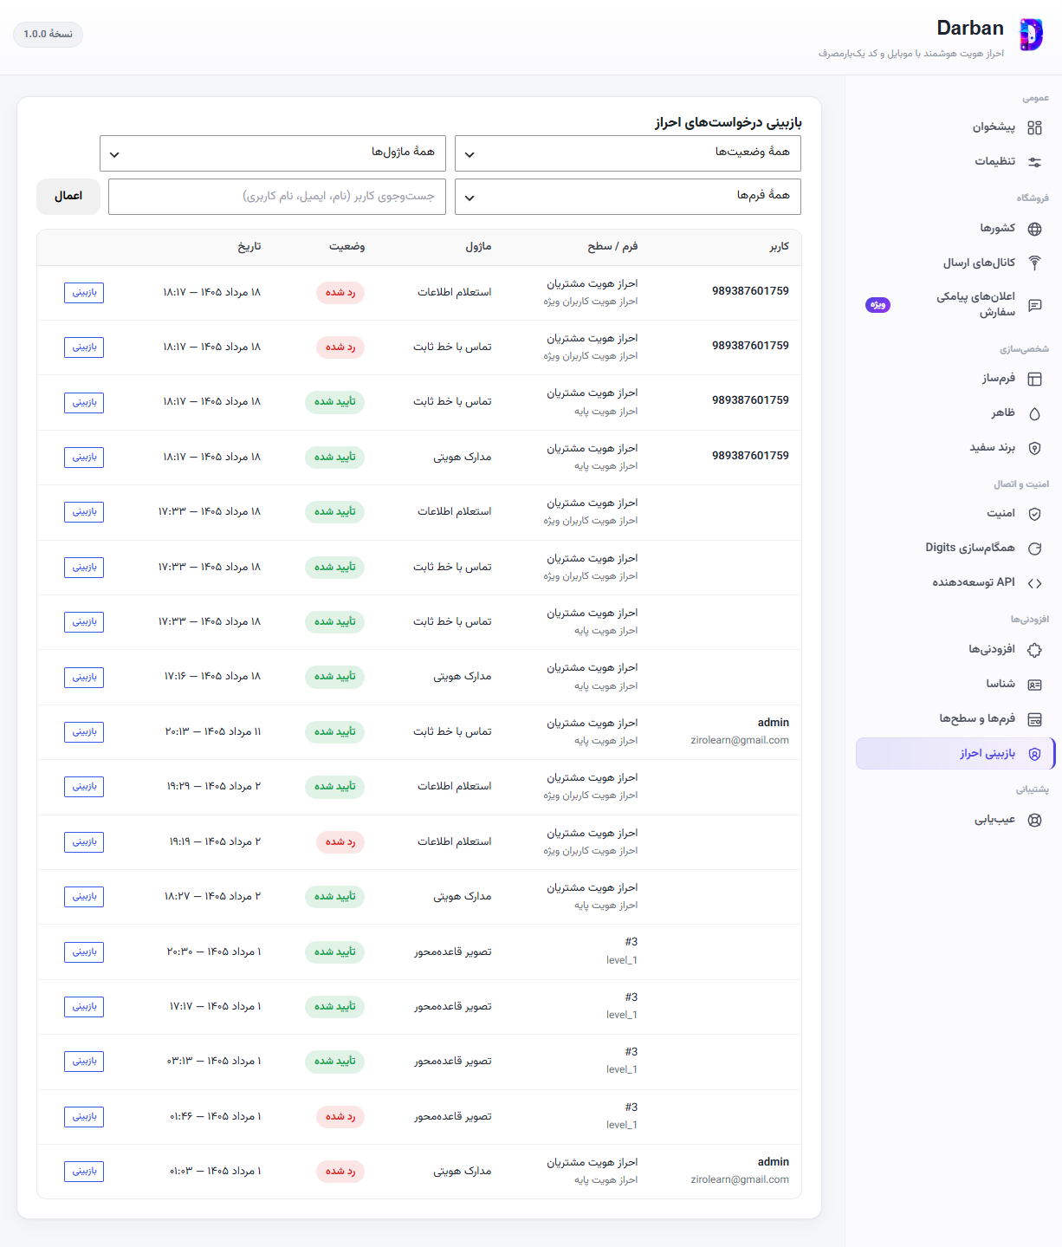
Task: Click the افزودنی‌ها puzzle icon
Action: [1034, 650]
